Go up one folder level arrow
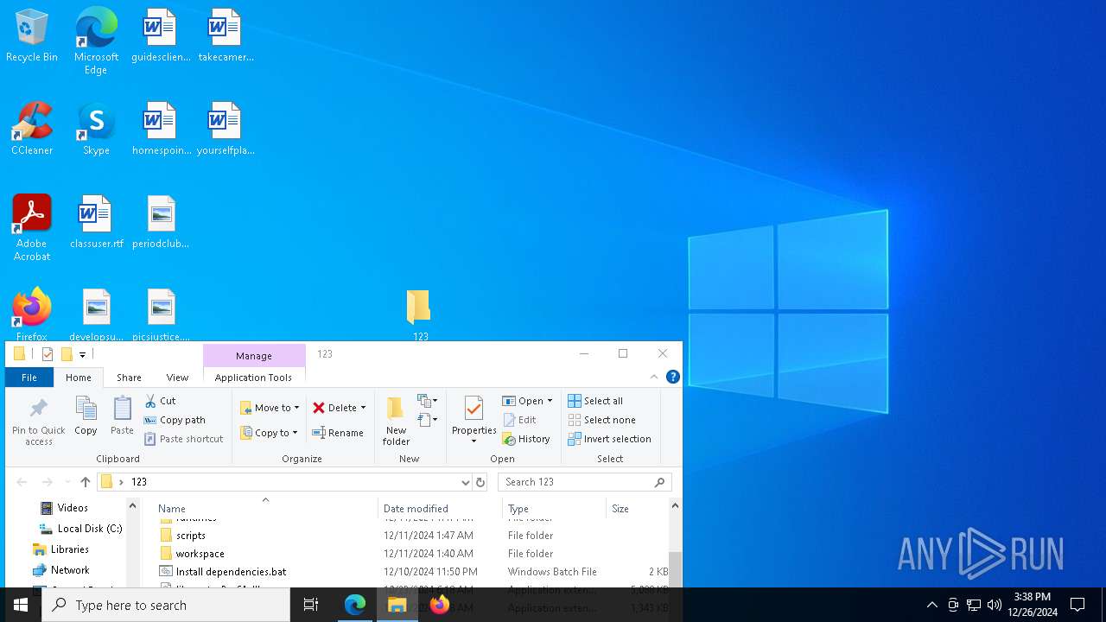This screenshot has width=1106, height=622. coord(85,482)
